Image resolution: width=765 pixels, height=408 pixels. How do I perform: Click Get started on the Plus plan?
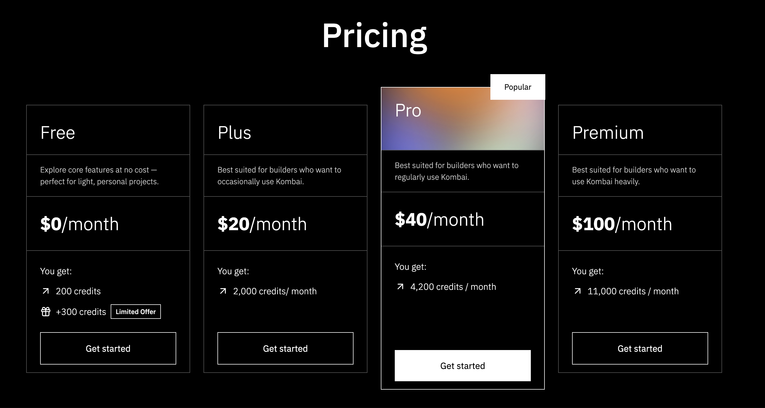(x=285, y=348)
